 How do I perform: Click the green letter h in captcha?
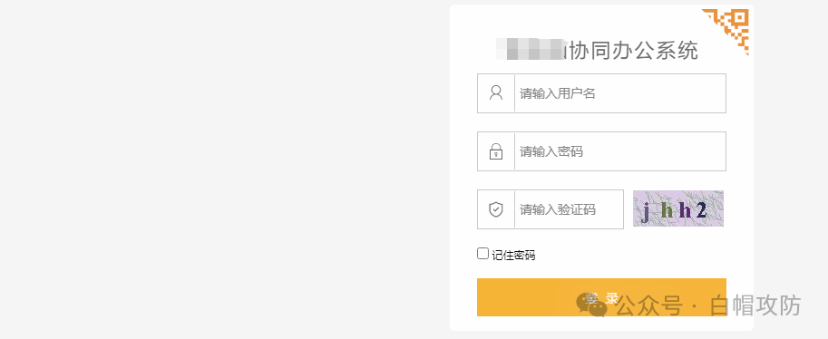coord(667,210)
